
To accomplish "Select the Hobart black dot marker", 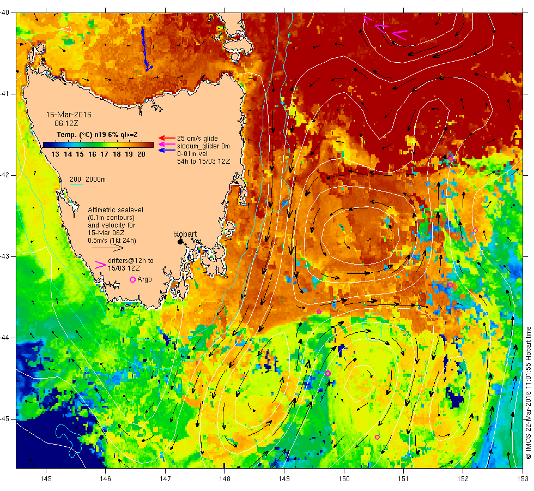I will [180, 242].
